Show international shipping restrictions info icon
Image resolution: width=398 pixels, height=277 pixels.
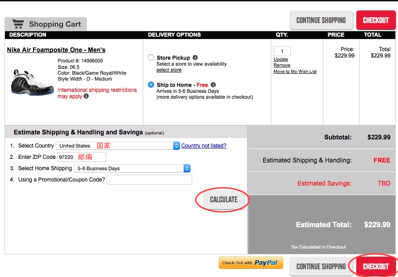pyautogui.click(x=86, y=96)
